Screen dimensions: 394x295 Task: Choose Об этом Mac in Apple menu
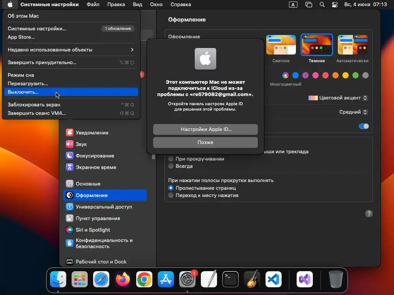[71, 16]
